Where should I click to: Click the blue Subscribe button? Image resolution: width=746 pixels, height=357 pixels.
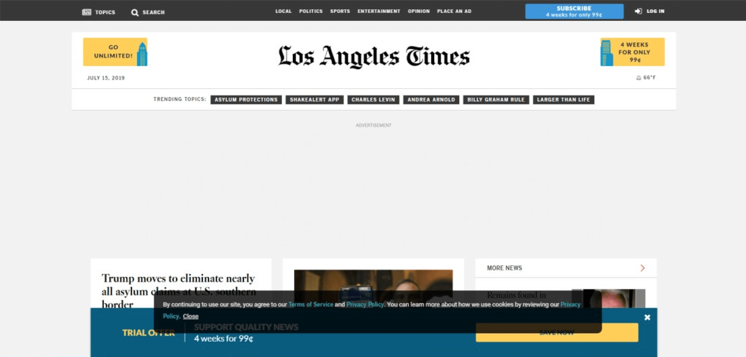coord(574,11)
